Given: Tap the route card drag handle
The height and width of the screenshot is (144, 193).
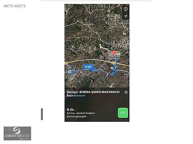Looking at the screenshot, I should coord(97,89).
